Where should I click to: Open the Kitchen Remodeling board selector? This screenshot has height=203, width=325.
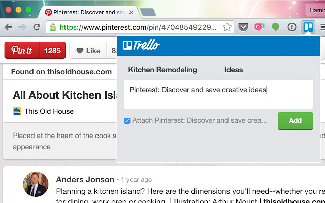click(x=162, y=70)
